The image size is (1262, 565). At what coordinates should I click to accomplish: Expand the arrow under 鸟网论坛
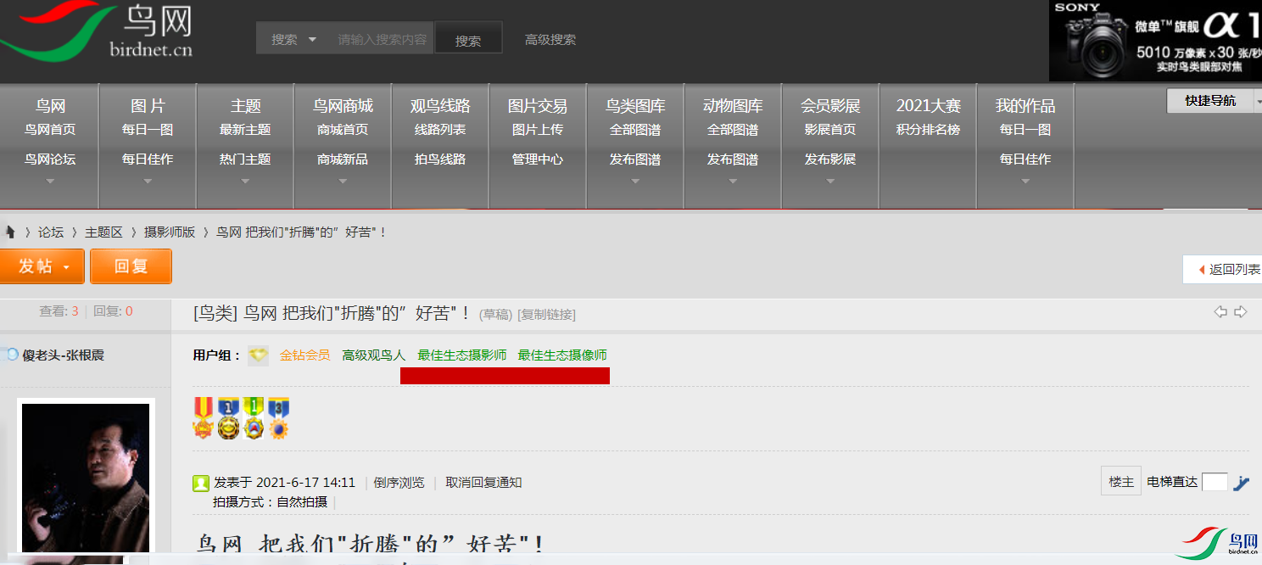50,181
